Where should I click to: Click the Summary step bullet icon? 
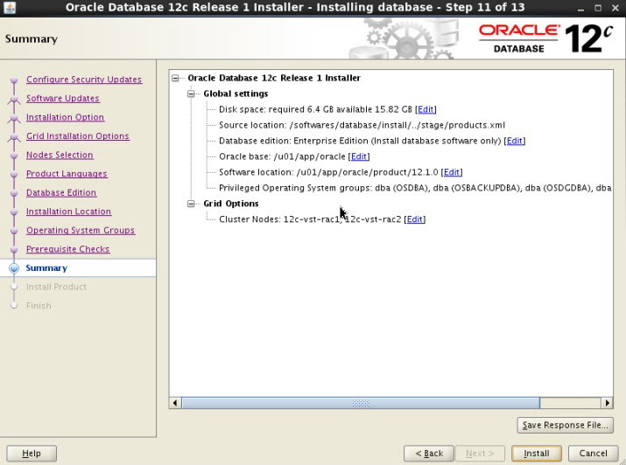point(14,268)
